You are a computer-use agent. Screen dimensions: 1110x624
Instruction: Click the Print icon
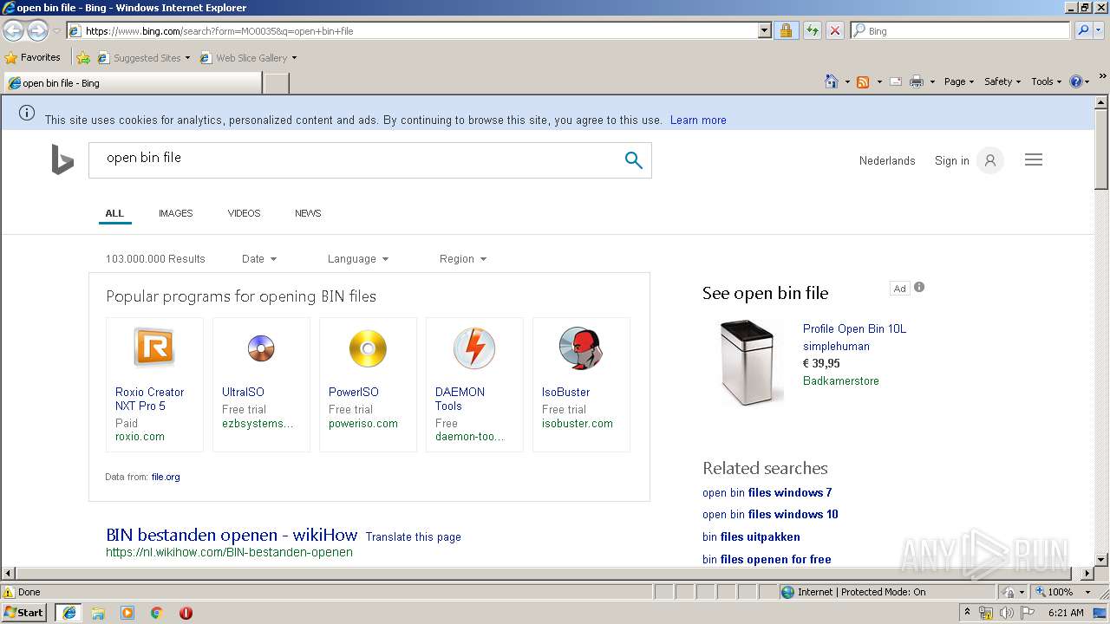[x=917, y=81]
